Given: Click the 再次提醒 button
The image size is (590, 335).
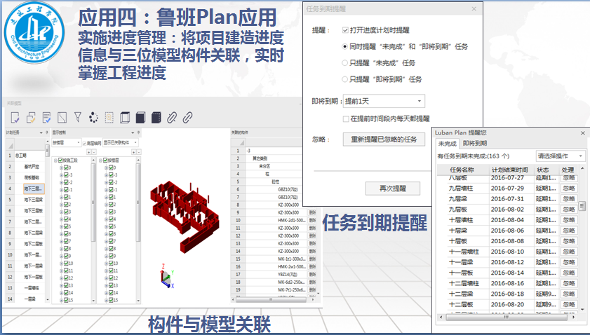Looking at the screenshot, I should click(392, 189).
